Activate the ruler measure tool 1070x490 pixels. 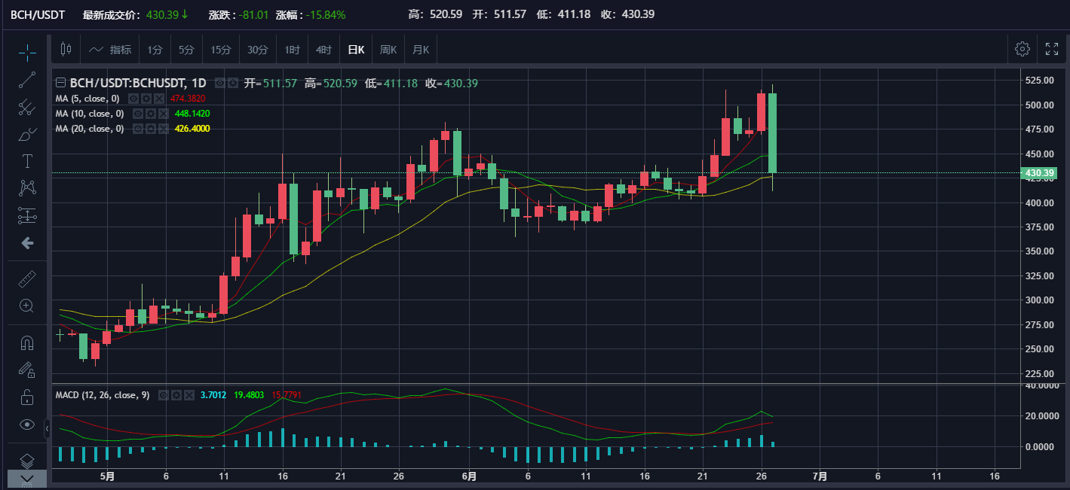[27, 279]
